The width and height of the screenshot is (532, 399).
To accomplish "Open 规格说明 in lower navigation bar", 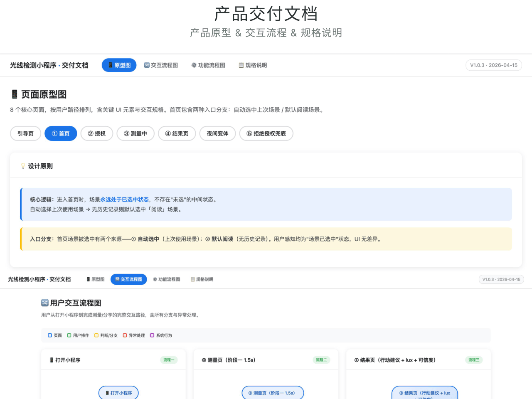I will [x=202, y=279].
